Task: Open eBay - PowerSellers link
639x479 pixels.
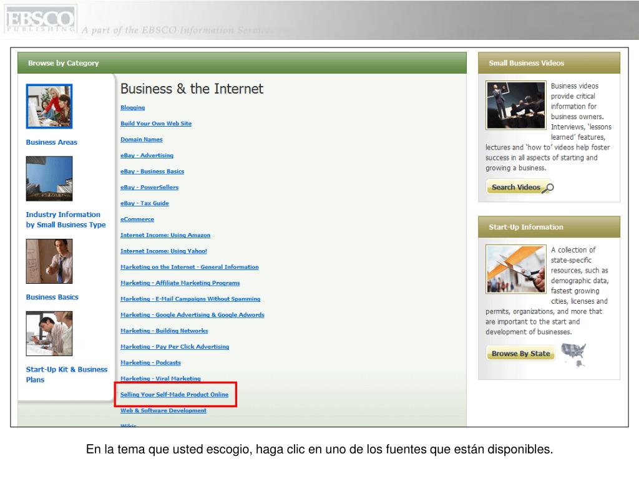Action: pyautogui.click(x=149, y=187)
